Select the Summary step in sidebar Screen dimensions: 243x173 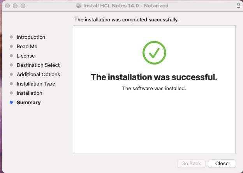coord(28,103)
